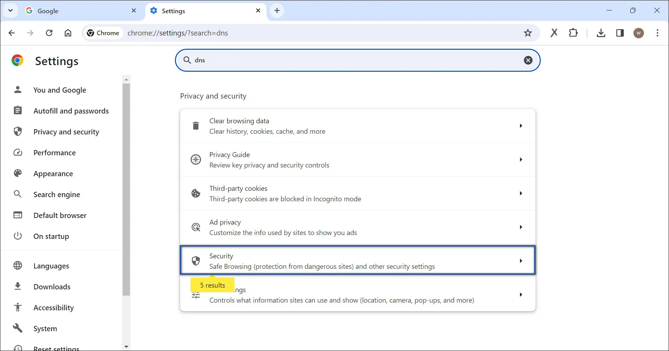Open the side panel icon
Viewport: 669px width, 351px height.
620,33
